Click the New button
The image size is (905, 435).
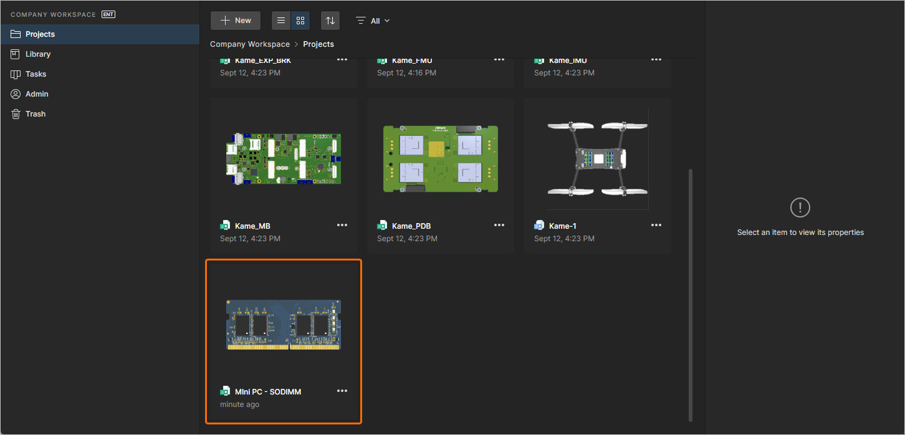pyautogui.click(x=236, y=21)
